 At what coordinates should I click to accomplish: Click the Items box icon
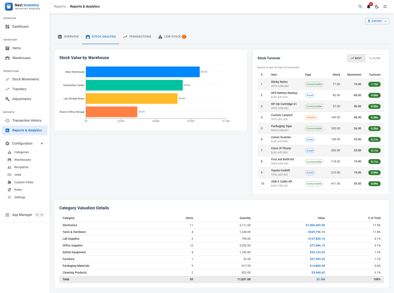[x=7, y=48]
